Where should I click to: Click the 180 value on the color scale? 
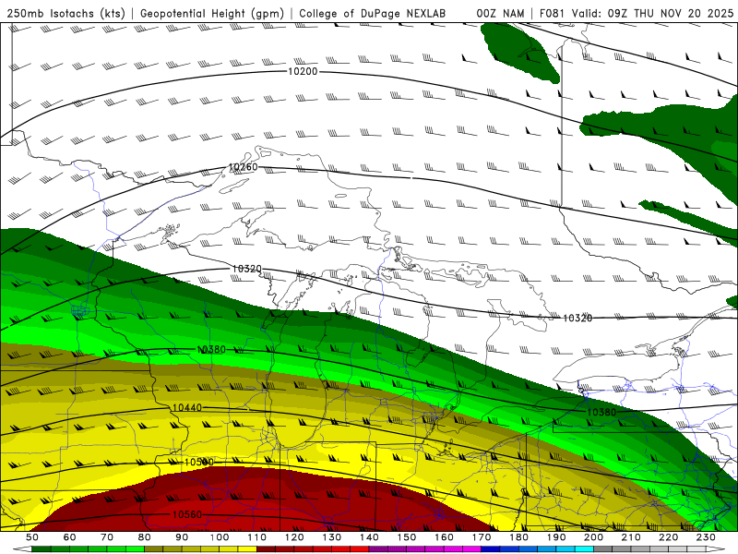click(518, 537)
